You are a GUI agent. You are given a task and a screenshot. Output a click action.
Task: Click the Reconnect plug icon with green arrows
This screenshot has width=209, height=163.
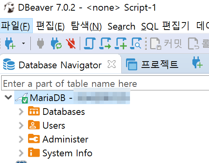pos(56,43)
